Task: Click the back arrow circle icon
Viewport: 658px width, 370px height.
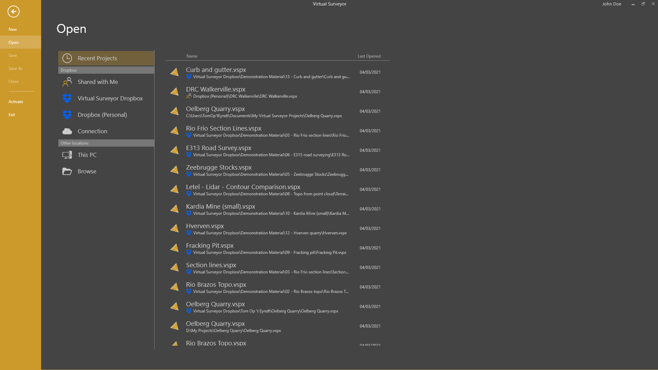Action: [13, 11]
